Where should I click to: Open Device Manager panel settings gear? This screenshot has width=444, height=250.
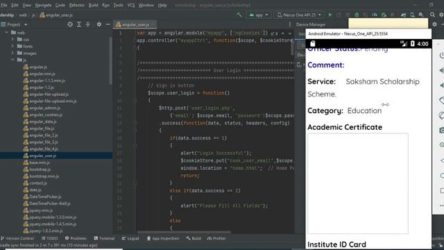435,24
